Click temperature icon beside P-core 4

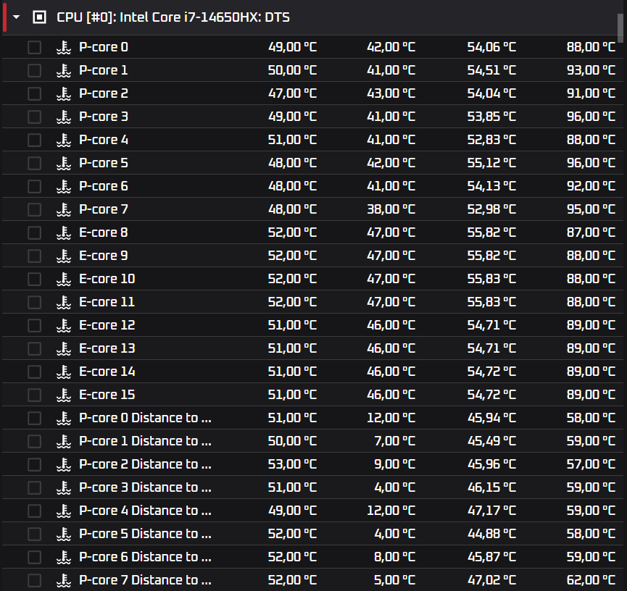tap(64, 140)
